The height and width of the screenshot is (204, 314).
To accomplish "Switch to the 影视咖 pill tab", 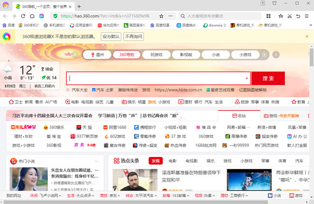I will point(186,55).
